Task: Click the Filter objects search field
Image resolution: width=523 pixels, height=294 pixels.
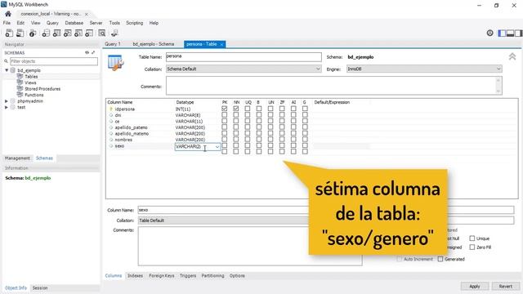Action: click(x=54, y=61)
